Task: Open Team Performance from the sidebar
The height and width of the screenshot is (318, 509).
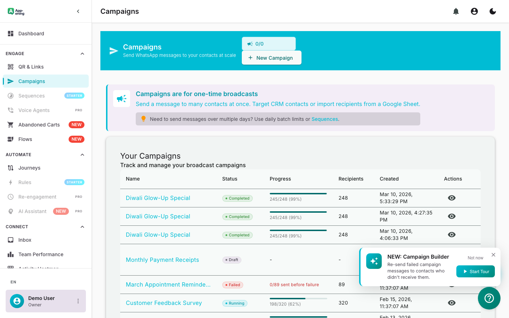Action: (41, 254)
